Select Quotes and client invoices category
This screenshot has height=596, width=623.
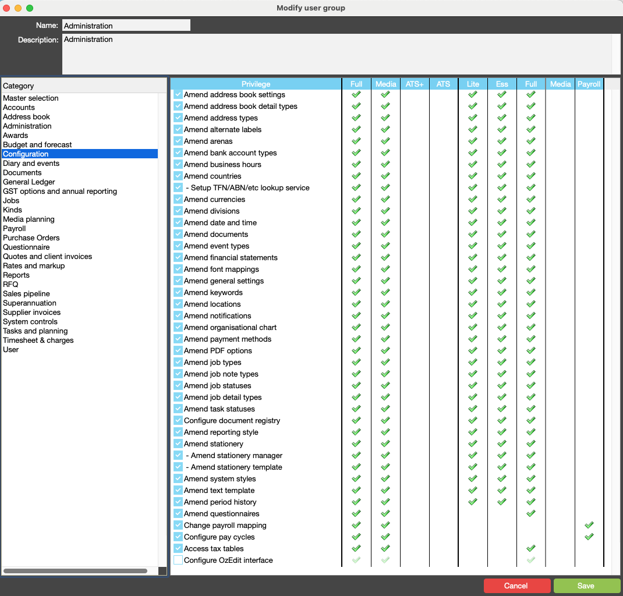pyautogui.click(x=79, y=257)
